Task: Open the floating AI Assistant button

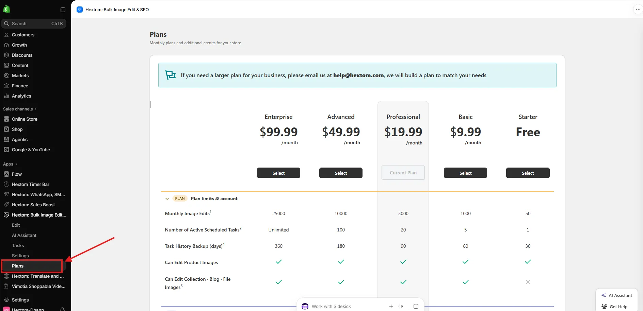Action: (x=617, y=295)
